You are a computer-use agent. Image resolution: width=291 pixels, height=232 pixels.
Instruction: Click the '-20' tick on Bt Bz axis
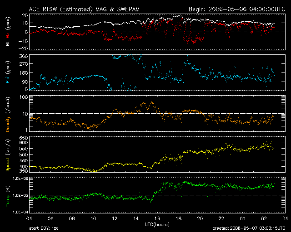coord(23,48)
